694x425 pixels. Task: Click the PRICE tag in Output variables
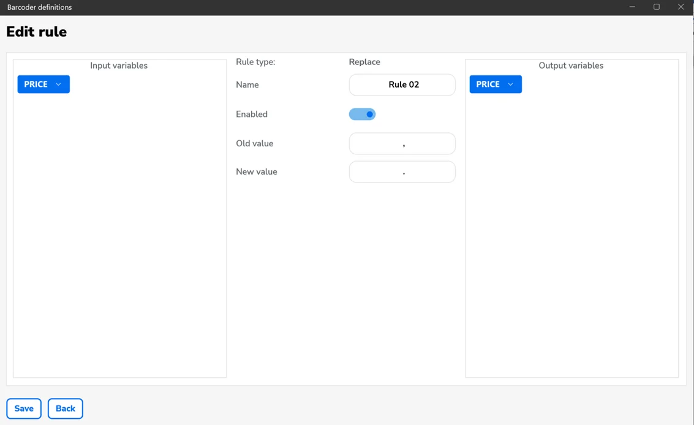(x=488, y=85)
